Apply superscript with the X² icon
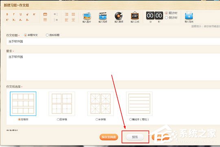220x147 pixels. (7, 20)
